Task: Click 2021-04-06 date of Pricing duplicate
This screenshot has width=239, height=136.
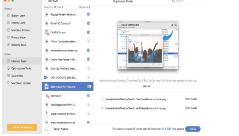Action: 191,108
